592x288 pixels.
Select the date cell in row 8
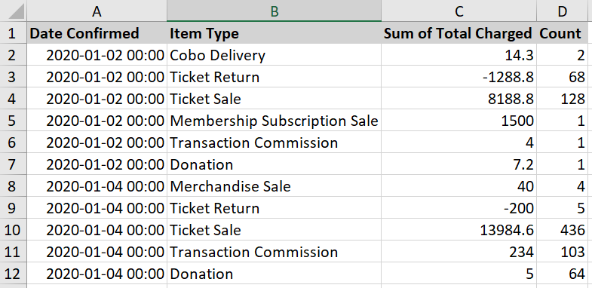point(97,186)
